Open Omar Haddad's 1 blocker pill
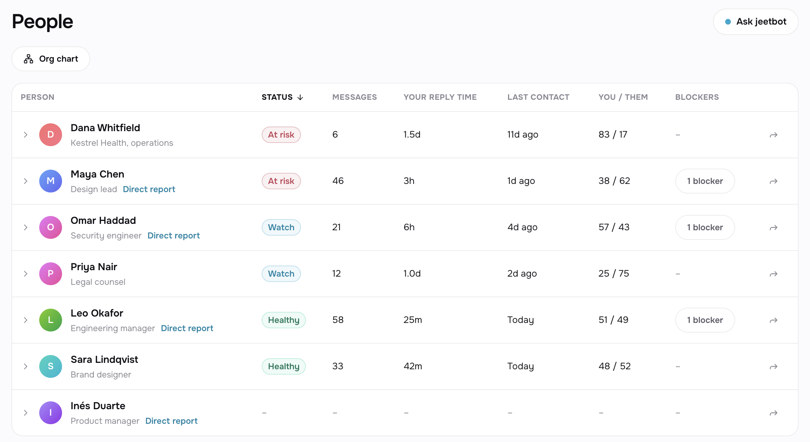 click(x=705, y=227)
